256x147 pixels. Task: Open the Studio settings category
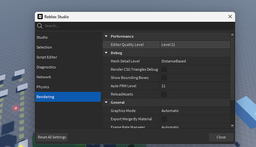[68, 37]
